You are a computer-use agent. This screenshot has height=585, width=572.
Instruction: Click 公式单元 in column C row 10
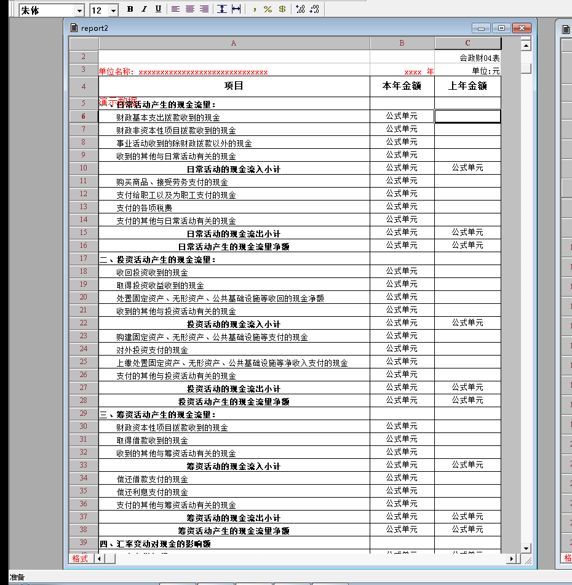[x=467, y=168]
